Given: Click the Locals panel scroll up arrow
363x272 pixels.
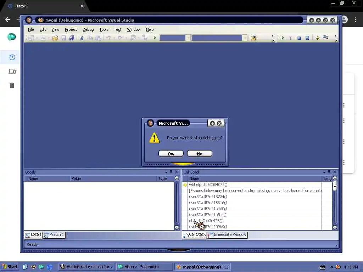Looking at the screenshot, I should [x=177, y=178].
